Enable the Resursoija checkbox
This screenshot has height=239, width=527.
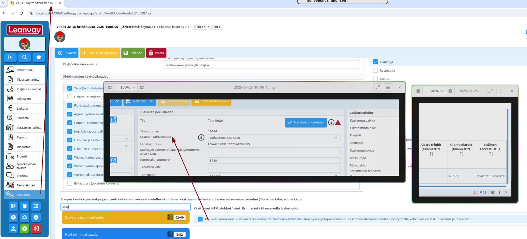pos(376,70)
